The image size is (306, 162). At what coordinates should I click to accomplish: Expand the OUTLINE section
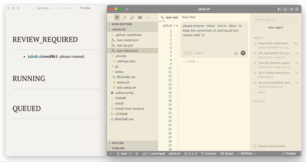[117, 143]
